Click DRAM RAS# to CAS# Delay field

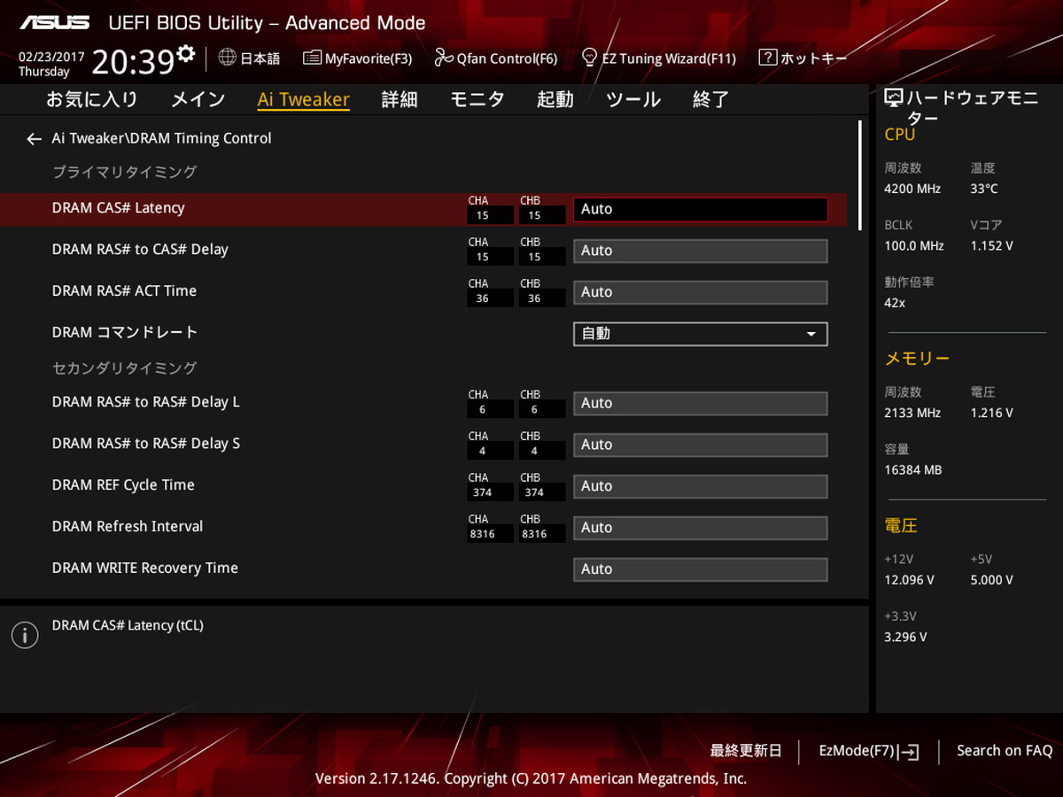(701, 251)
